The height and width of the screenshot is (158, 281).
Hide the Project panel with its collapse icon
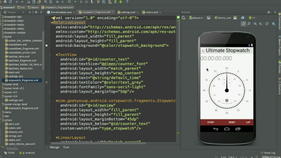pyautogui.click(x=42, y=12)
